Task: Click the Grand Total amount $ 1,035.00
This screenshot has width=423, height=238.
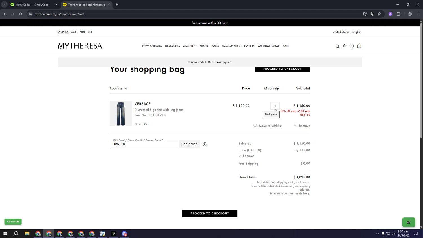Action: click(x=301, y=177)
